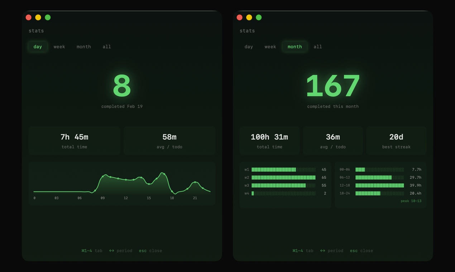455x272 pixels.
Task: Click the 36m avg / todo card
Action: [x=333, y=140]
